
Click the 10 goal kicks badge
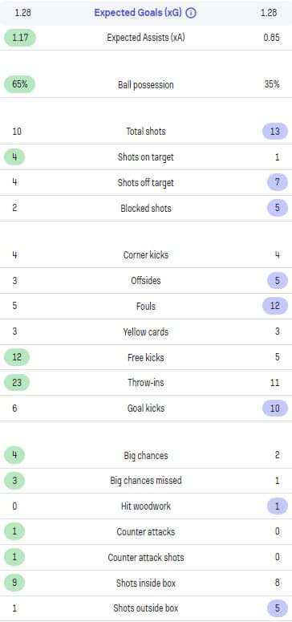pyautogui.click(x=275, y=409)
